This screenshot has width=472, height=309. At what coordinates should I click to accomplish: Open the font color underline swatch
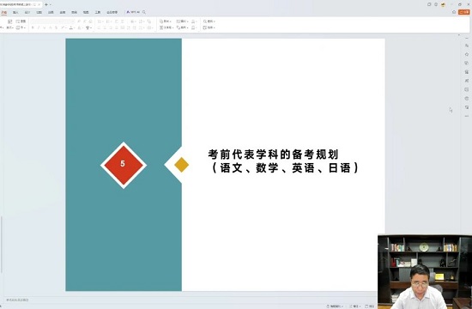pyautogui.click(x=71, y=27)
